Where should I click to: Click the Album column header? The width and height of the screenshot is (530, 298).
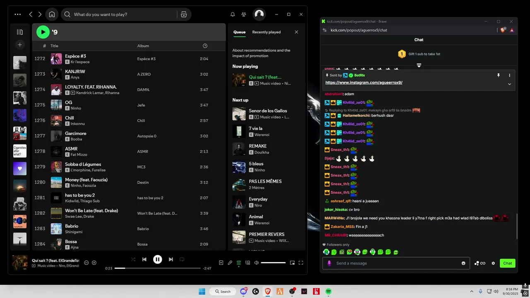tap(143, 46)
